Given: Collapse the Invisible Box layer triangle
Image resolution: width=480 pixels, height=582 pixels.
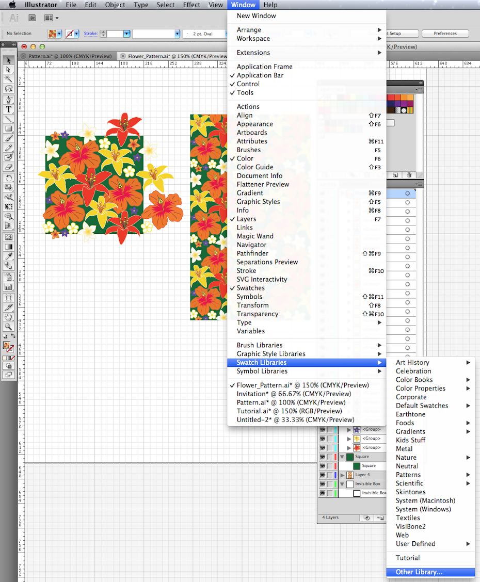Looking at the screenshot, I should [x=342, y=484].
